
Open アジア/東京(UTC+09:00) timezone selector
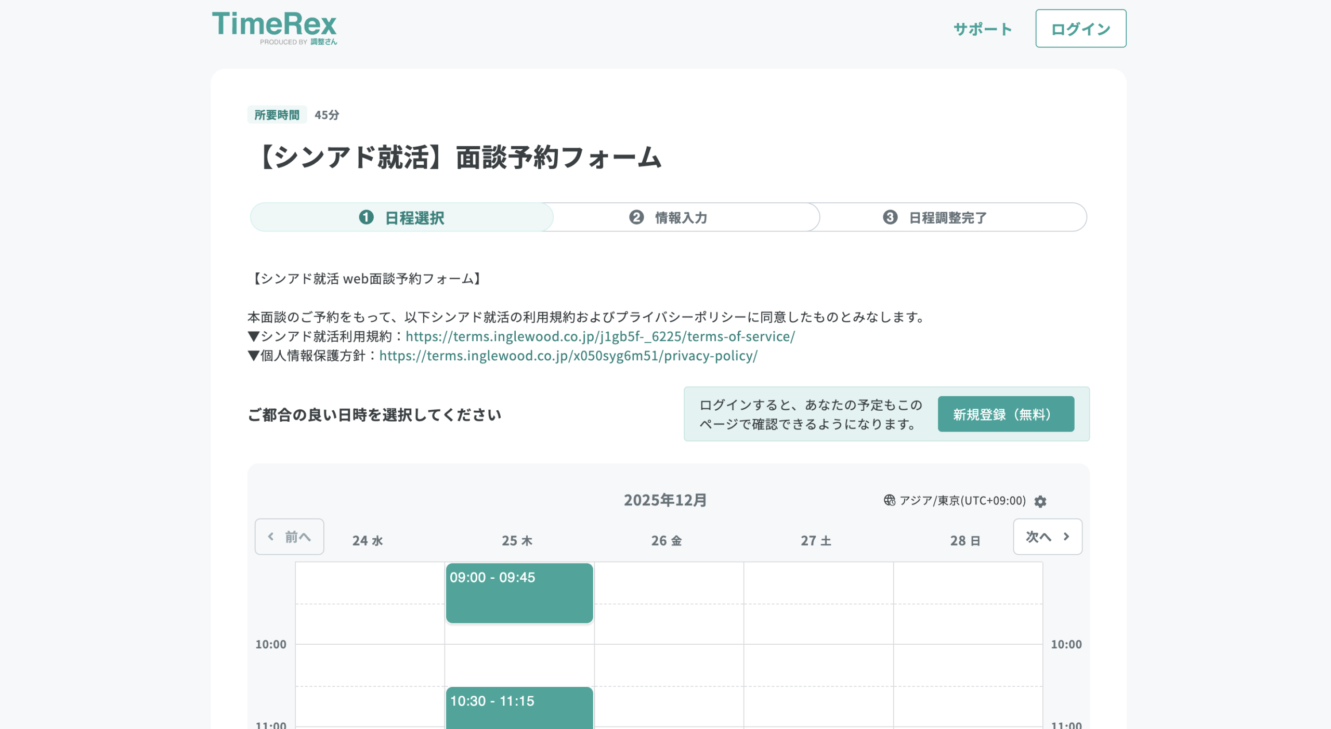point(962,501)
